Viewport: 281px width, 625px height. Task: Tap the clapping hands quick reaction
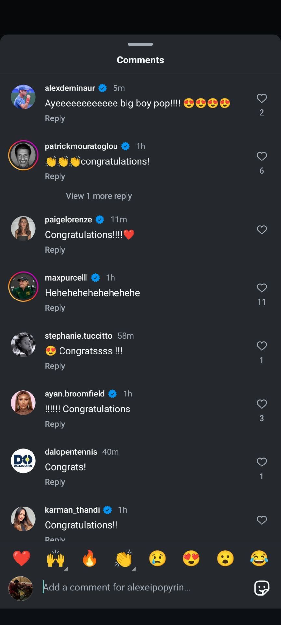(x=124, y=559)
